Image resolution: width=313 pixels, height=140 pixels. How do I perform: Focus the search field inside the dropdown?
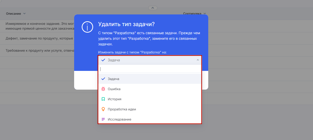coord(150,69)
